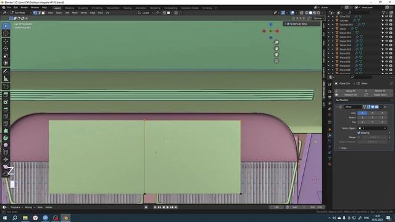Image resolution: width=395 pixels, height=222 pixels.
Task: Open the Vertex menu in viewport header
Action: (84, 12)
